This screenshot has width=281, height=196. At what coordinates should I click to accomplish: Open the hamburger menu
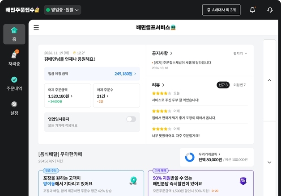click(x=36, y=27)
